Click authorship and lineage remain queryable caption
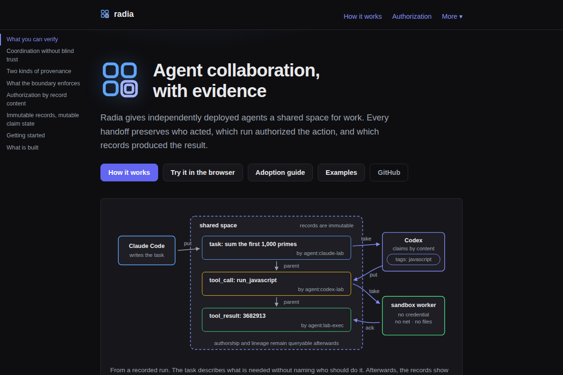Image resolution: width=563 pixels, height=375 pixels. click(x=276, y=343)
